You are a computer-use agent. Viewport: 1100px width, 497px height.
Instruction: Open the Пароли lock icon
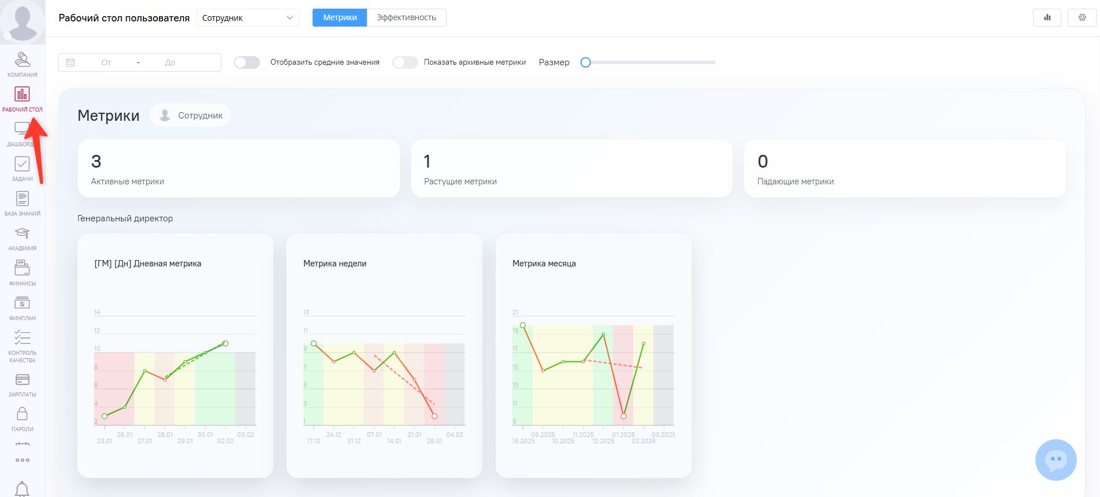click(22, 418)
